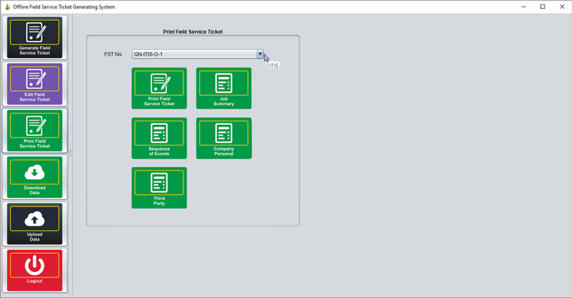The height and width of the screenshot is (298, 572).
Task: Open the Third Party report
Action: (x=159, y=188)
